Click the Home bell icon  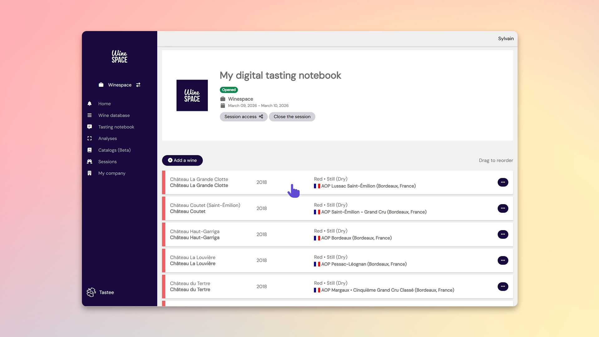point(90,104)
